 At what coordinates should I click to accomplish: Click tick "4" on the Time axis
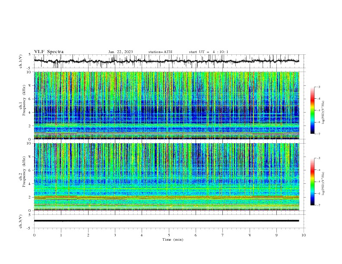pyautogui.click(x=142, y=235)
